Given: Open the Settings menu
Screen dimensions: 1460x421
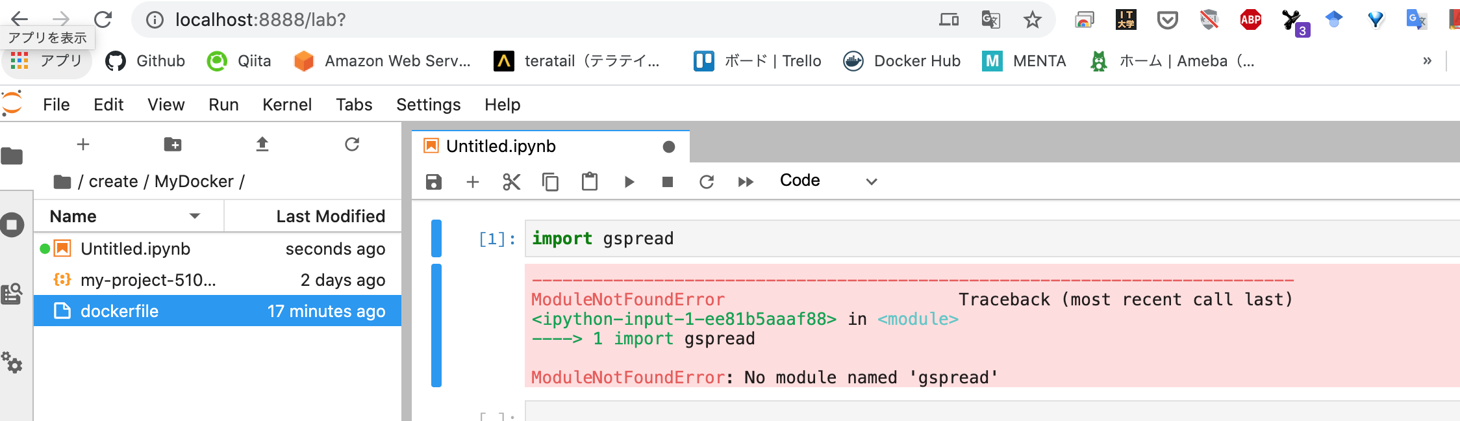Looking at the screenshot, I should [428, 105].
